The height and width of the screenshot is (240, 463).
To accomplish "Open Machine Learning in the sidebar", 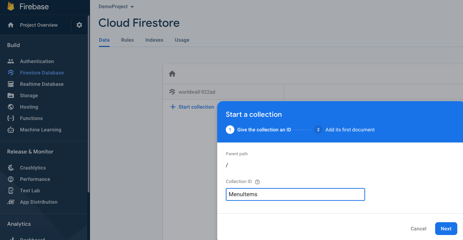I will pyautogui.click(x=41, y=130).
